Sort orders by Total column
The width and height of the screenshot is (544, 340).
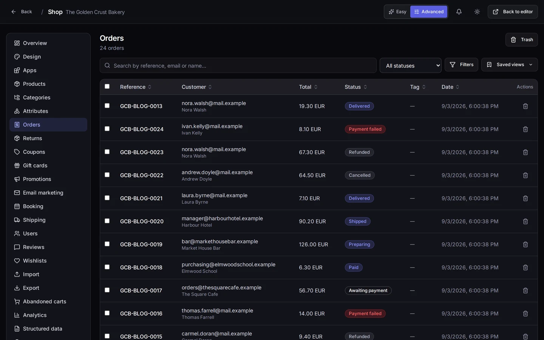tap(308, 87)
